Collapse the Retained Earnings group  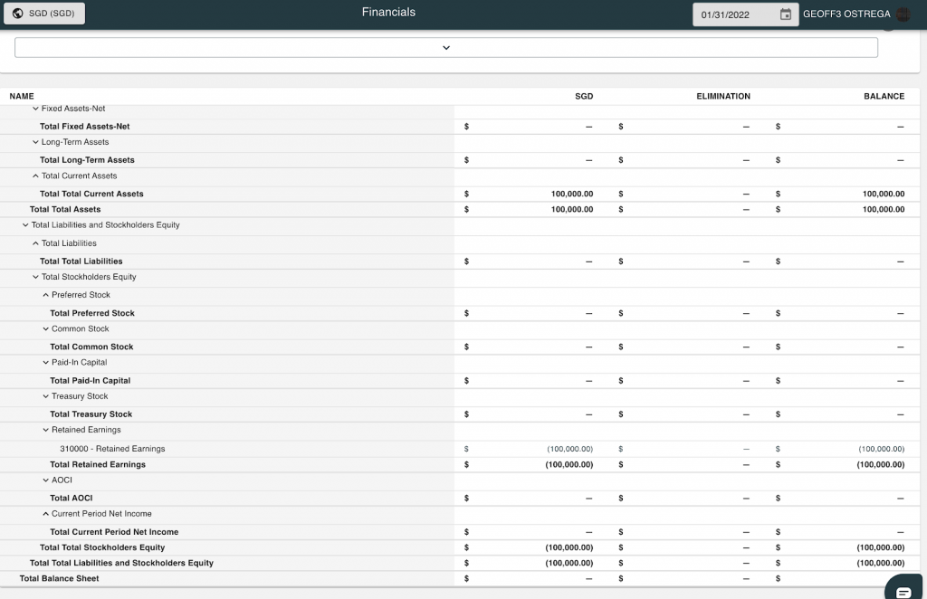tap(45, 430)
